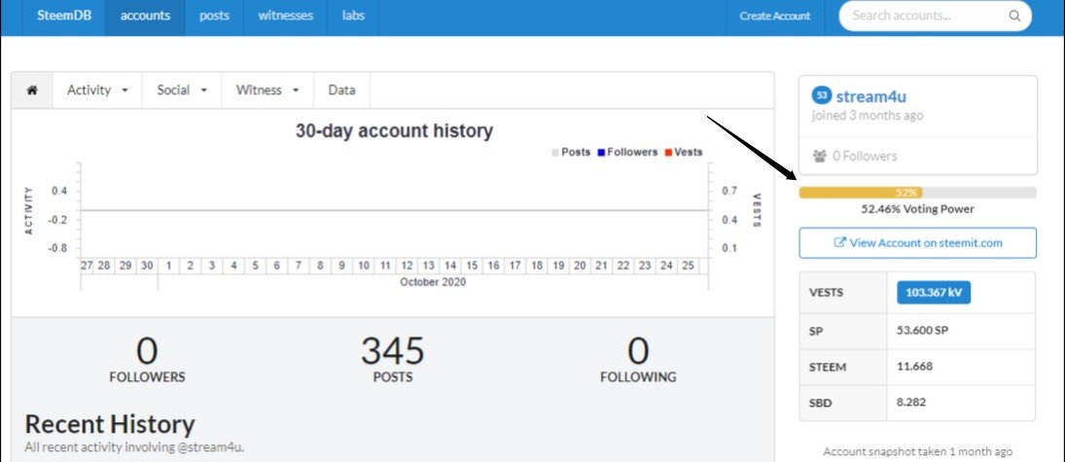This screenshot has width=1065, height=462.
Task: Open the posts menu item
Action: pyautogui.click(x=214, y=17)
